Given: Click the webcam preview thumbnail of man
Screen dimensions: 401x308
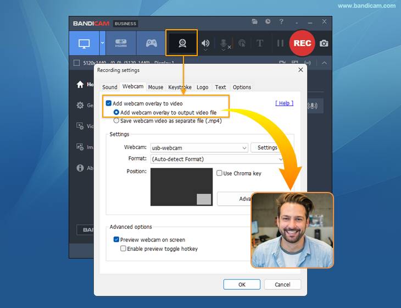Looking at the screenshot, I should (292, 230).
